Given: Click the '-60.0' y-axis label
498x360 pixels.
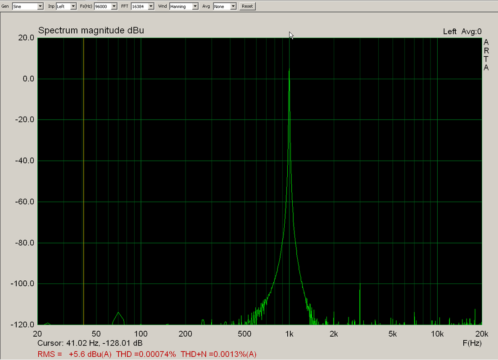Looking at the screenshot, I should tap(24, 202).
